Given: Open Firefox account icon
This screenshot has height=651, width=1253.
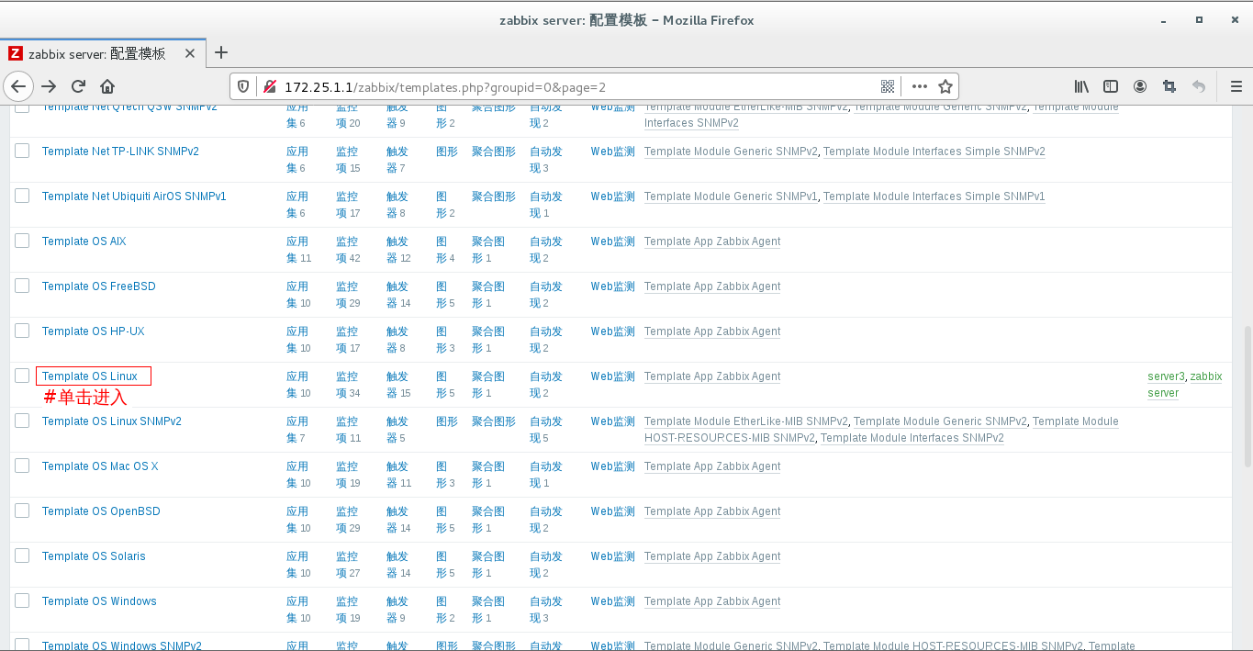Looking at the screenshot, I should (x=1140, y=86).
